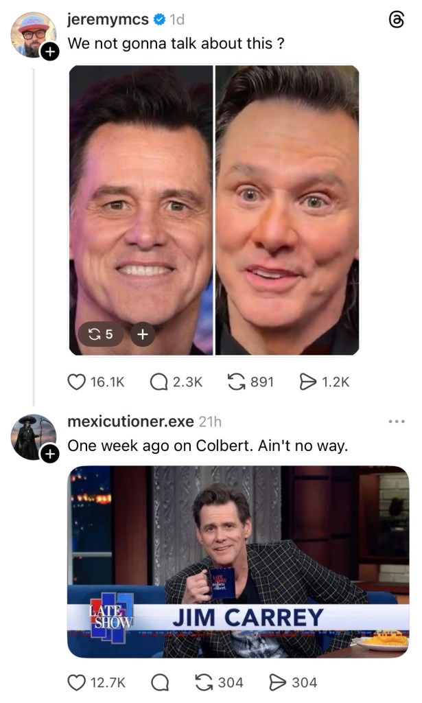Screen dimensions: 422x703
Task: Open the mexicutioner.exe profile username link
Action: tap(130, 421)
